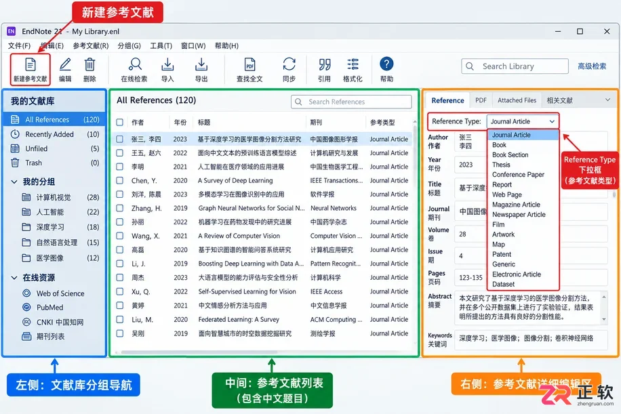
Task: Open 计算机视觉 group folder
Action: point(60,197)
